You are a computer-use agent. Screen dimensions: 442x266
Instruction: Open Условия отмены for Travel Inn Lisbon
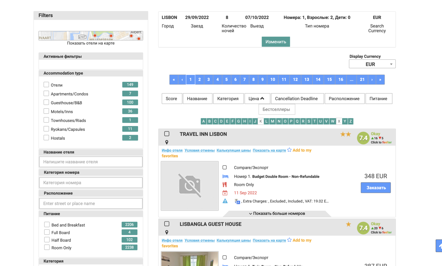[200, 150]
